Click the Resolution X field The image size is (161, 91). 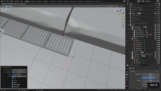tap(151, 74)
